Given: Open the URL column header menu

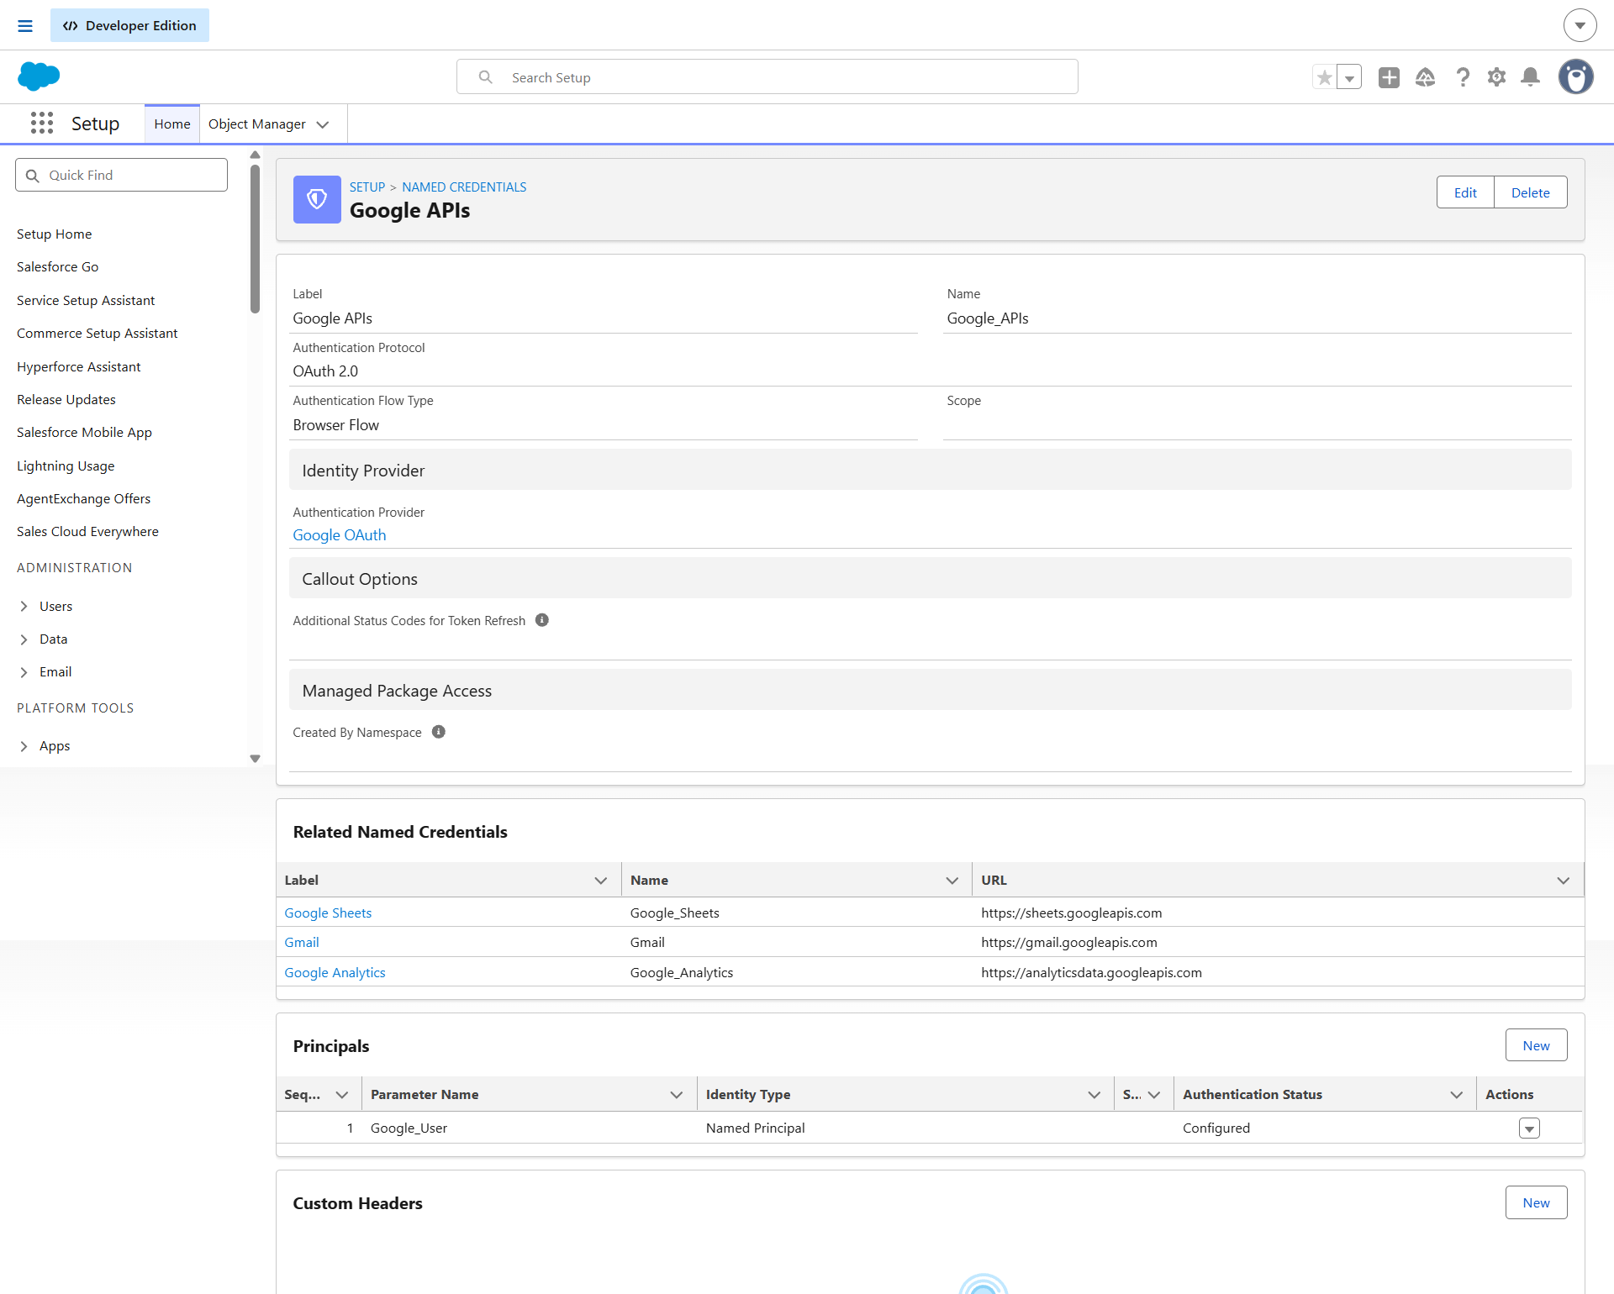Looking at the screenshot, I should pos(1564,881).
